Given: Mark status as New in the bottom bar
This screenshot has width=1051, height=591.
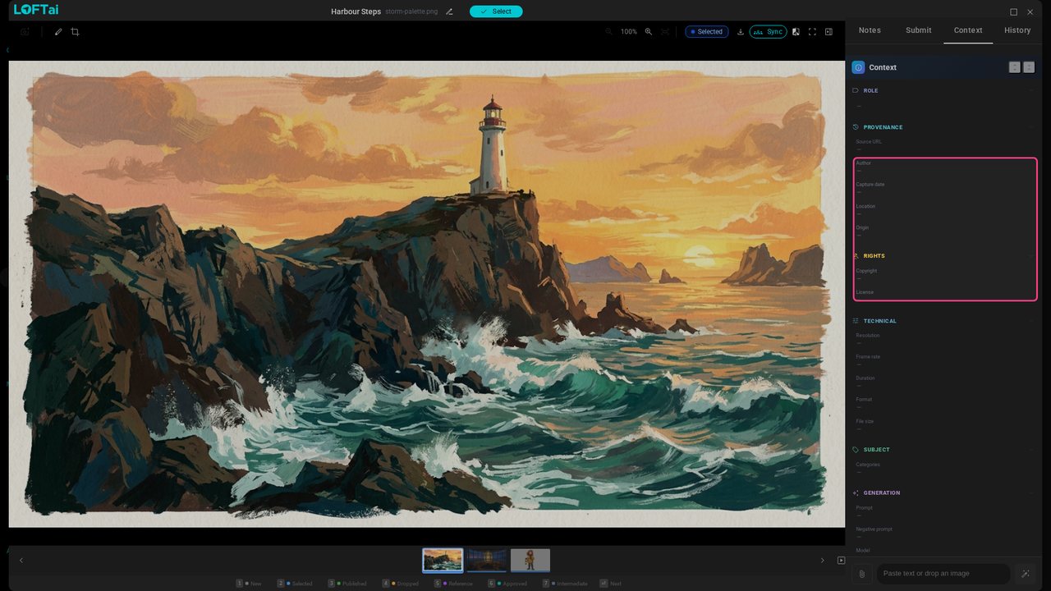Looking at the screenshot, I should 249,584.
